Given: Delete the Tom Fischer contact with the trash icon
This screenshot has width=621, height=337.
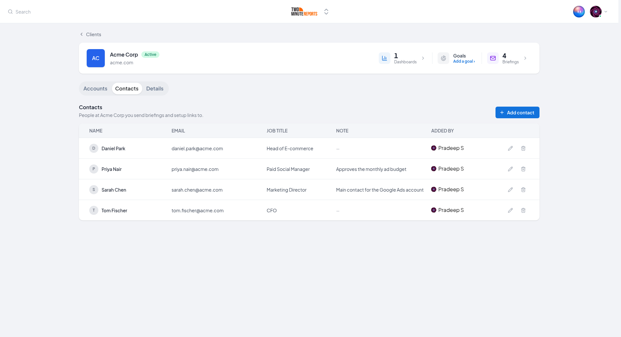Looking at the screenshot, I should pos(523,210).
